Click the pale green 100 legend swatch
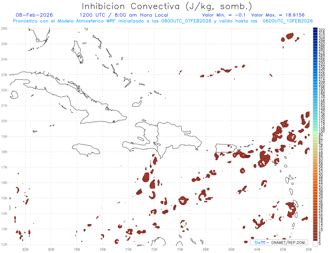The image size is (328, 253). 315,133
